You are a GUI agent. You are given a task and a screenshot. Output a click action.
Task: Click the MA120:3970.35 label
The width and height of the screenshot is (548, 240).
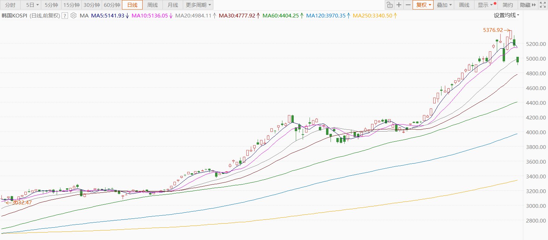tap(326, 16)
